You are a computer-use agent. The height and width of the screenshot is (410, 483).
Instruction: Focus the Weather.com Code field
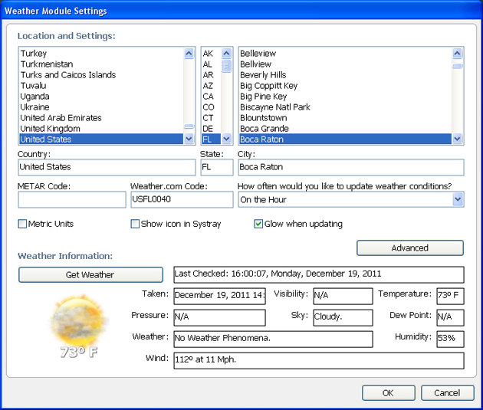[x=181, y=199]
